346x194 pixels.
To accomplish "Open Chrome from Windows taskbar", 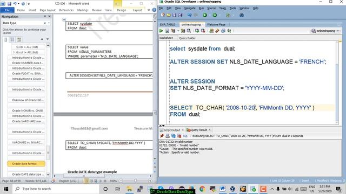I will pyautogui.click(x=202, y=189).
